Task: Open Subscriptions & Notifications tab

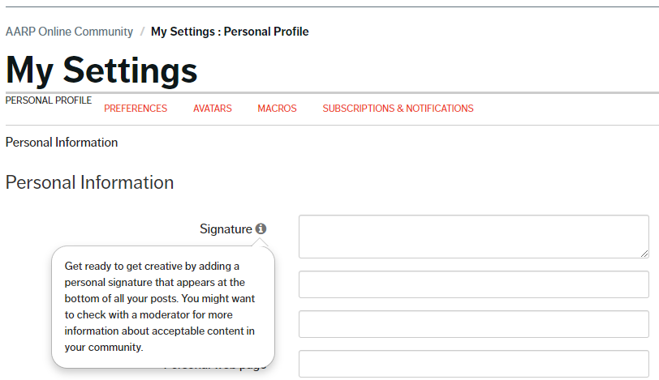Action: 398,109
